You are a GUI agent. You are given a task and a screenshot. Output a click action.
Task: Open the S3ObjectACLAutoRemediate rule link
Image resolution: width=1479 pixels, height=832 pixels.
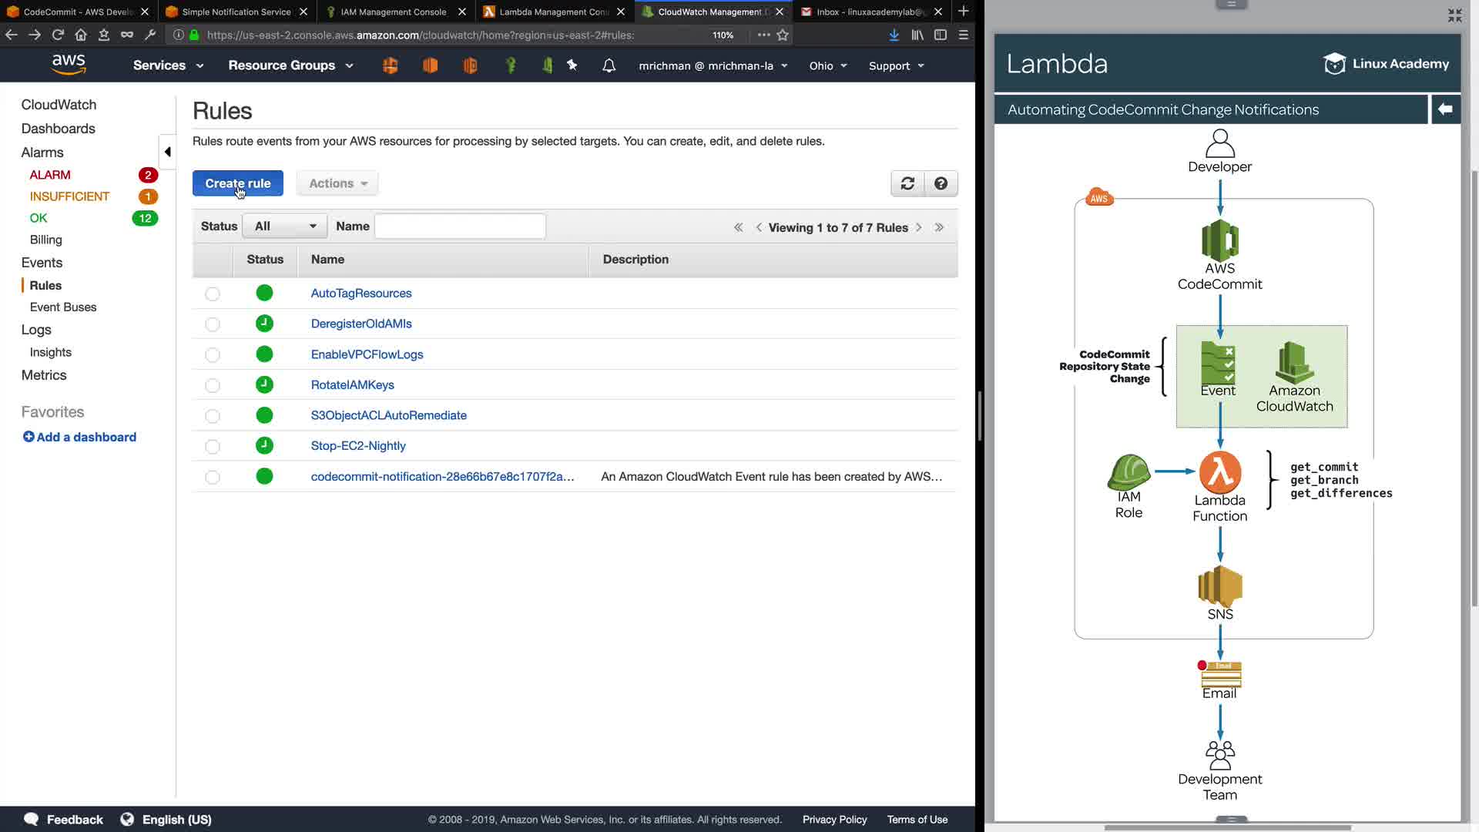[x=388, y=415]
